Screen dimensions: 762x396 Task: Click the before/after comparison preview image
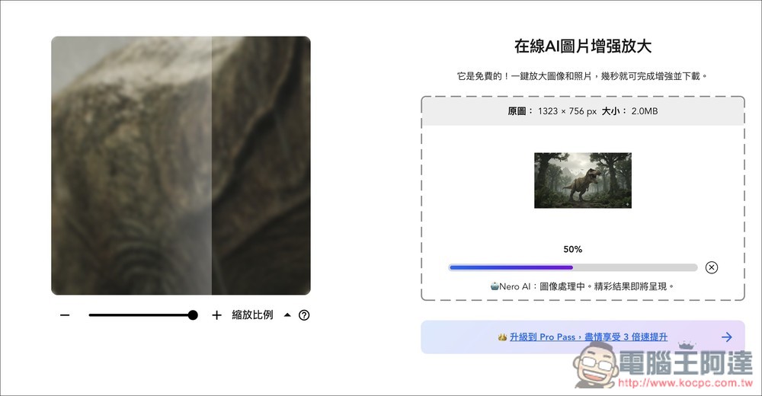(x=181, y=166)
